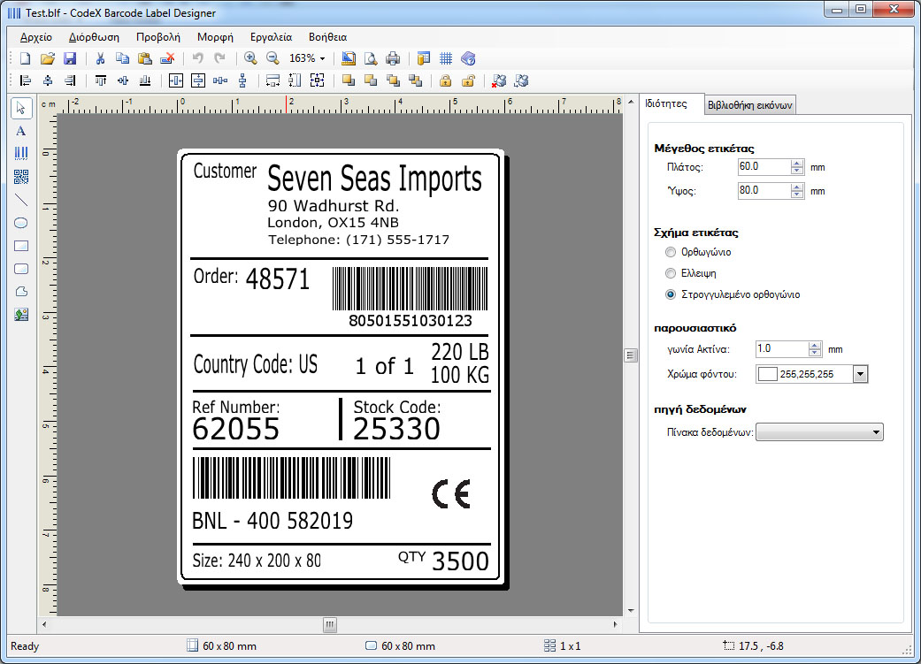Open the Προβολή menu
The image size is (921, 664).
coord(158,37)
